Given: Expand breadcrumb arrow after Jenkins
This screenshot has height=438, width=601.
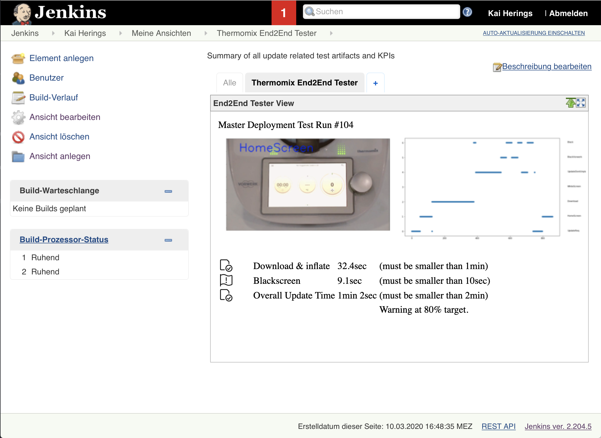Looking at the screenshot, I should point(53,33).
